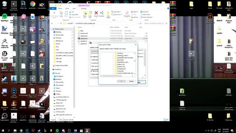This screenshot has height=133, width=236.
Task: Expand the Business Tour folder node
Action: point(113,66)
